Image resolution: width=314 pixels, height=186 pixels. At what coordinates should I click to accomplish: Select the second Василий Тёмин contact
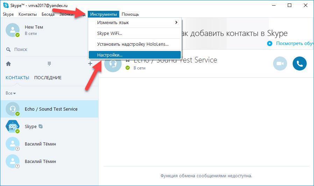coord(49,161)
